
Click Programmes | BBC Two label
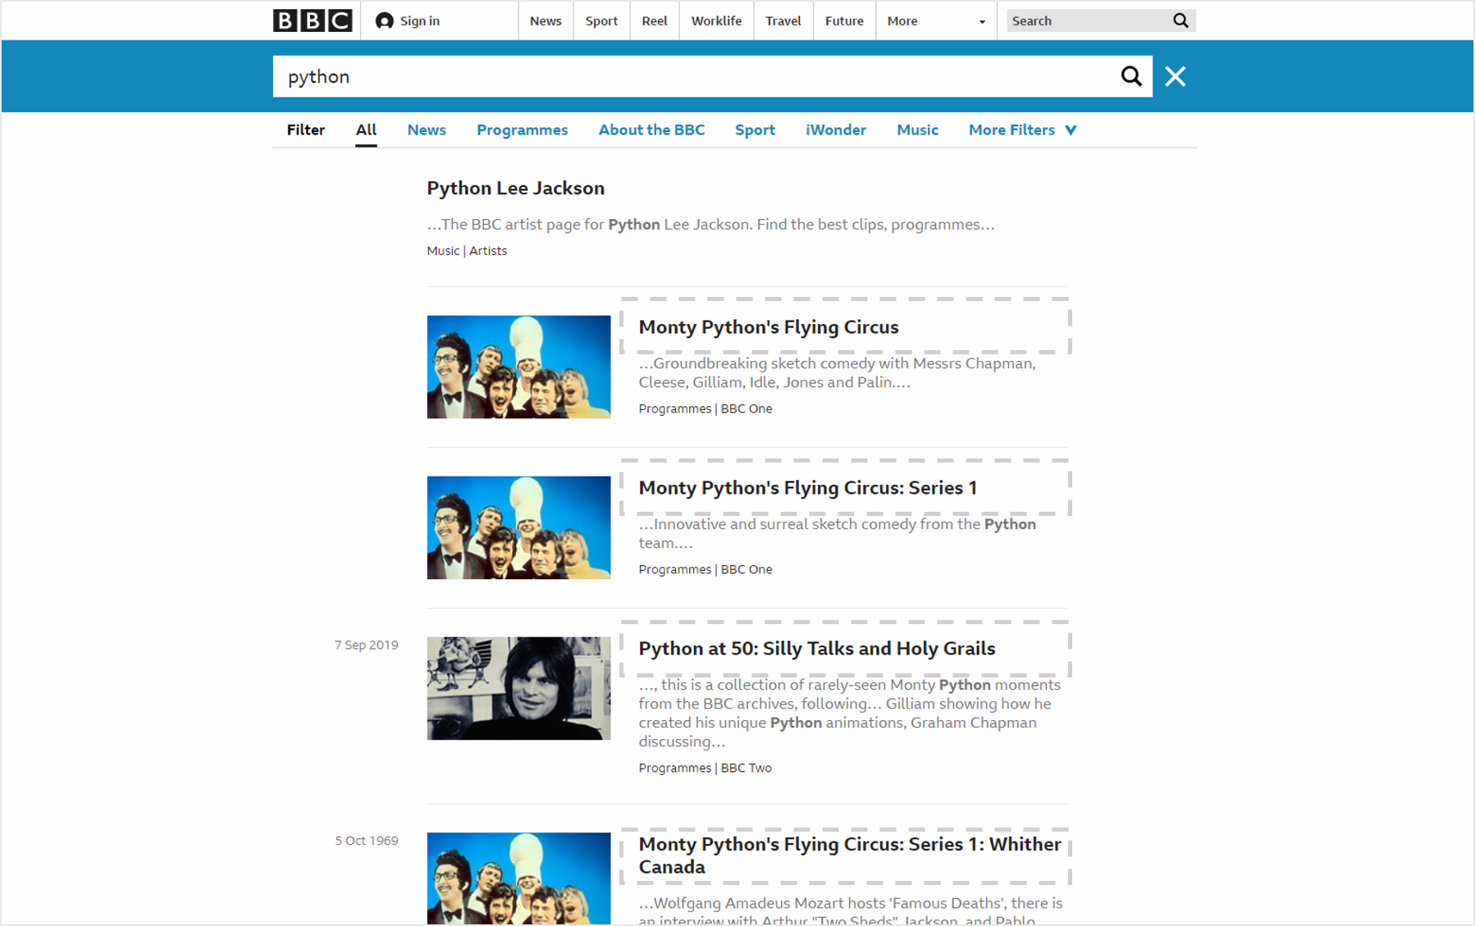pyautogui.click(x=705, y=768)
